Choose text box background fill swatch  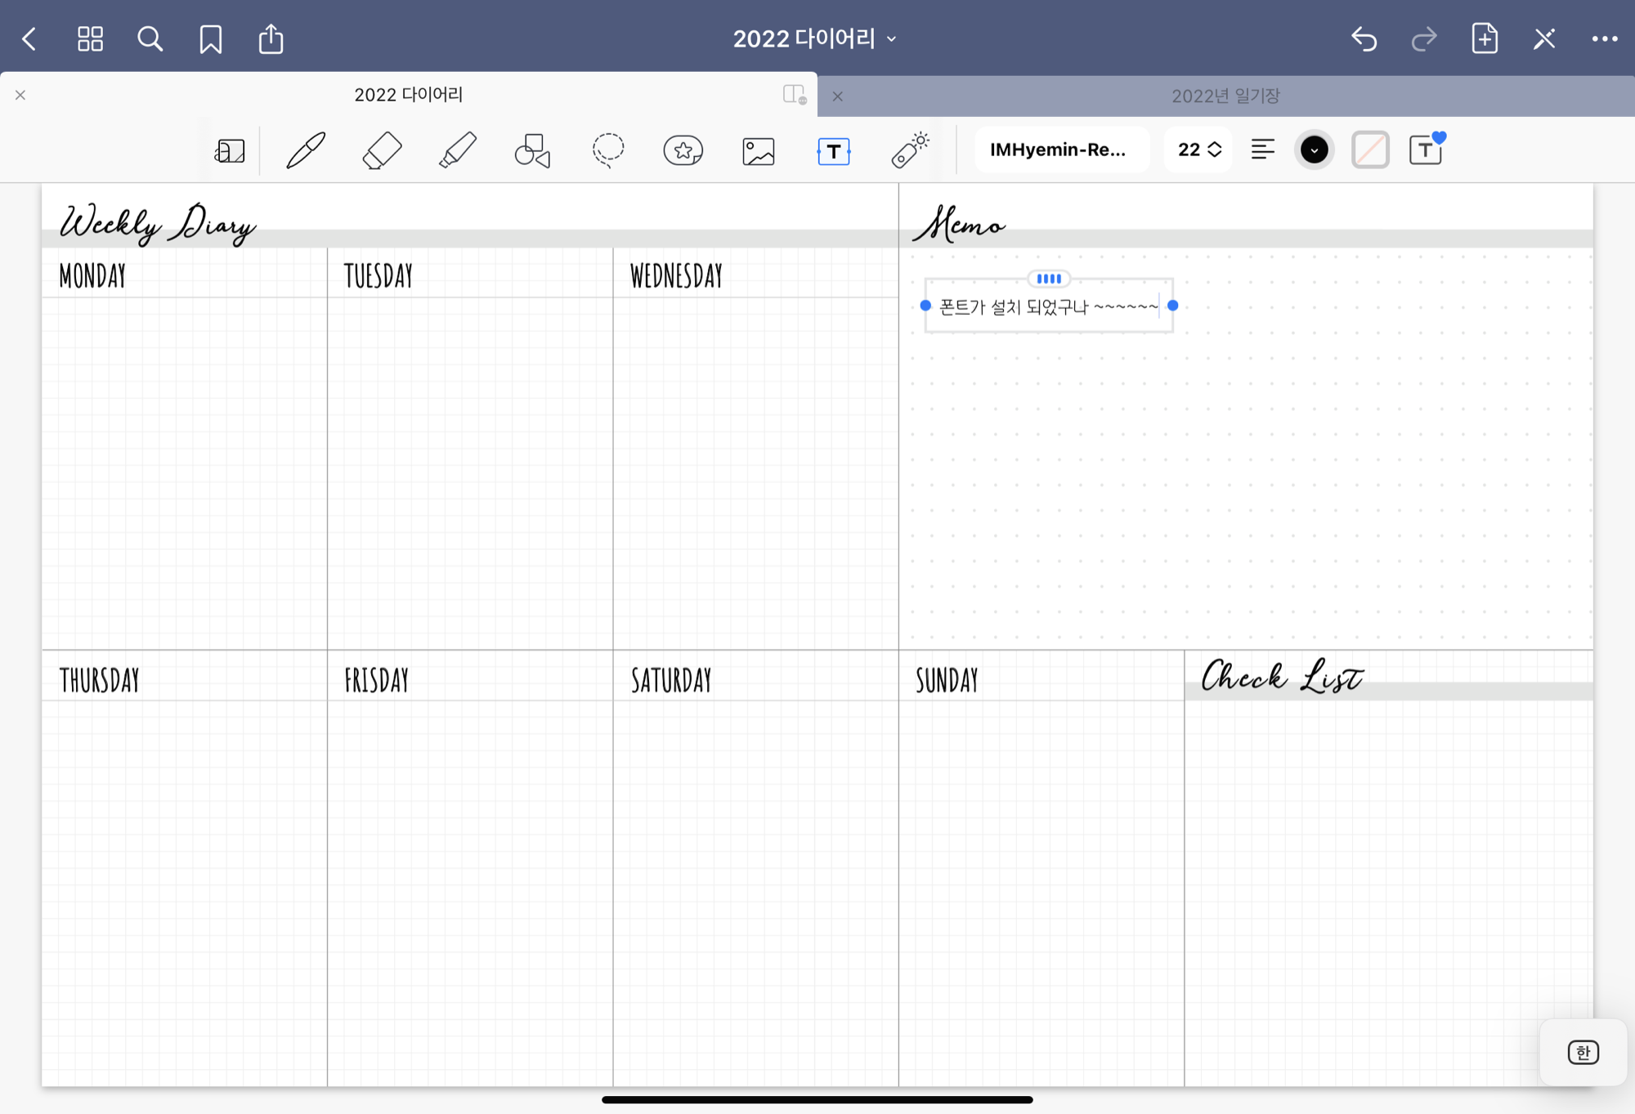pyautogui.click(x=1370, y=150)
